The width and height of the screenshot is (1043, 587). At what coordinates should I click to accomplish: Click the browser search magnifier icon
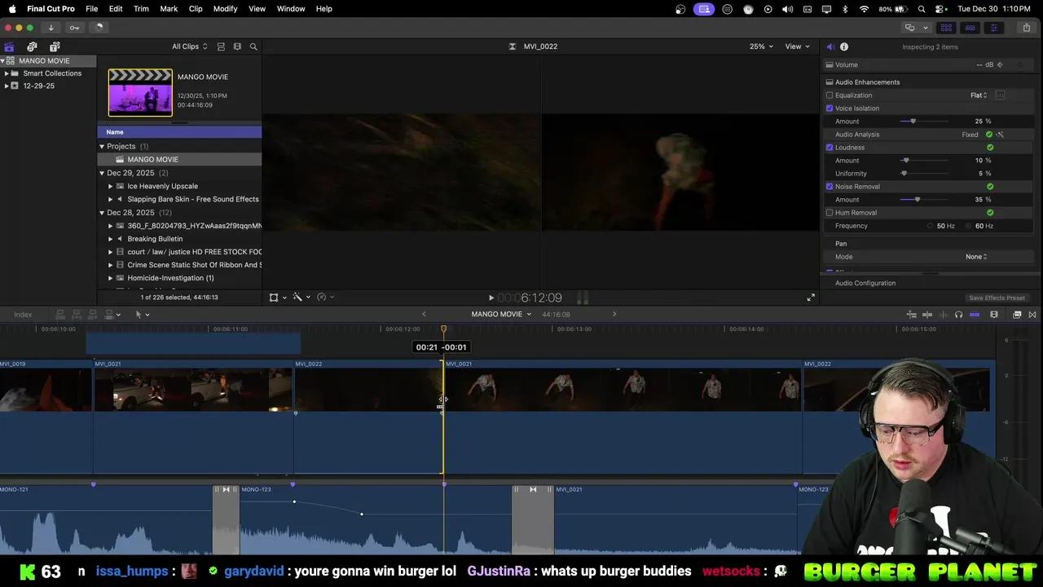(x=253, y=46)
